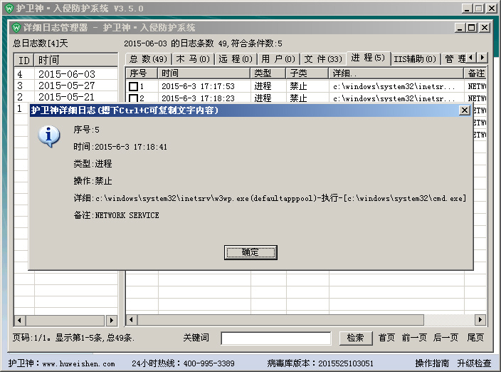Screen dimensions: 501x372
Task: Close the 详细日志管理器 window
Action: (485, 28)
